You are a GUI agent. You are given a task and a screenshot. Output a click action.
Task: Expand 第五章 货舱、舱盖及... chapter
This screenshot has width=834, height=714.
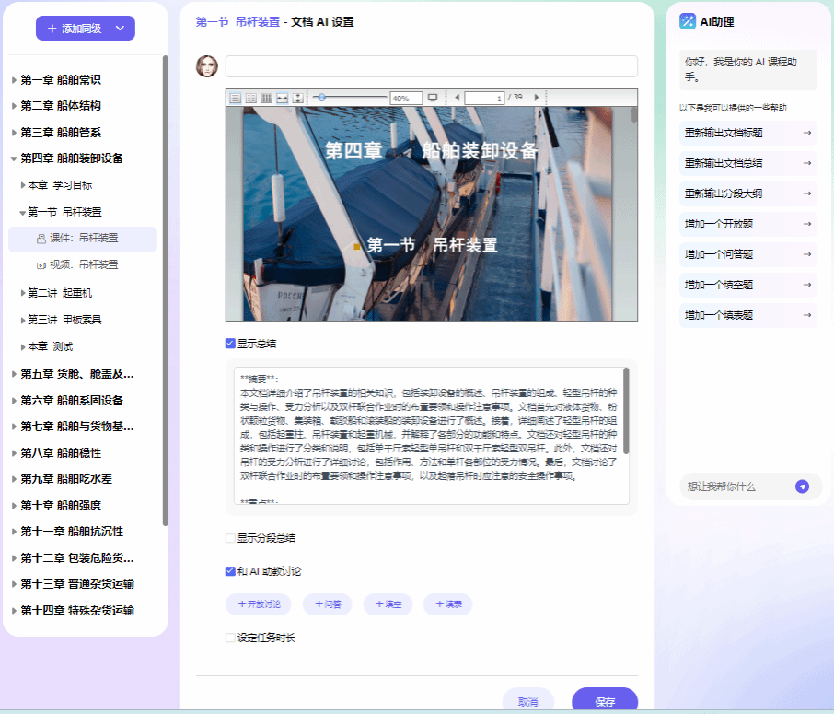pos(14,374)
